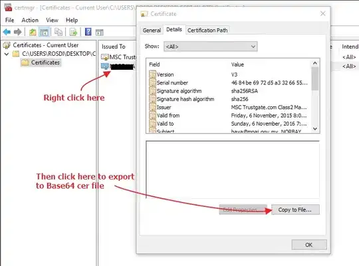Open the Show filter dropdown
This screenshot has width=359, height=266.
click(210, 47)
